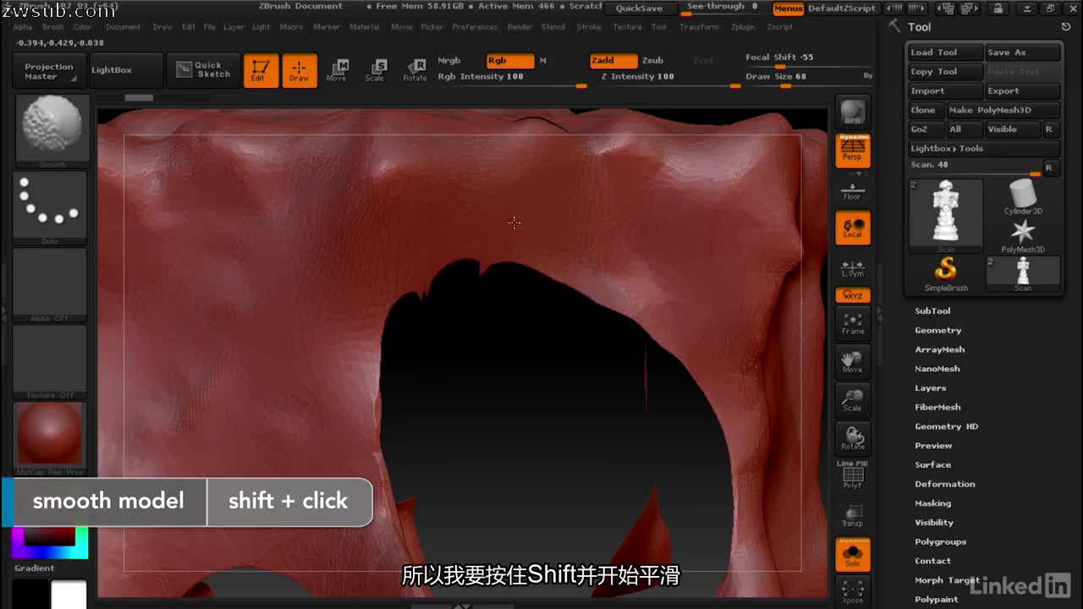Click the BPR render icon
This screenshot has height=609, width=1083.
tap(852, 110)
